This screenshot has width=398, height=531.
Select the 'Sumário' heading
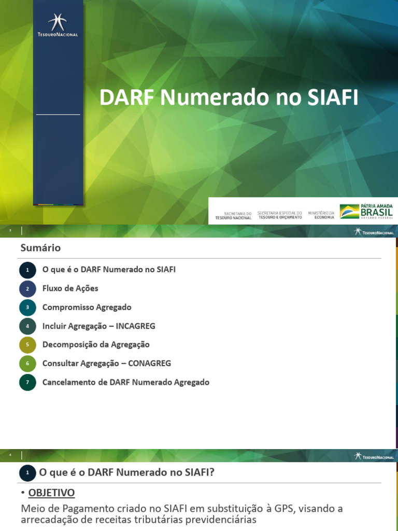coord(40,248)
